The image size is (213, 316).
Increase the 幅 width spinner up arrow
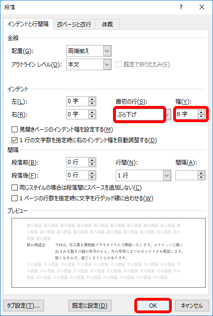click(201, 112)
